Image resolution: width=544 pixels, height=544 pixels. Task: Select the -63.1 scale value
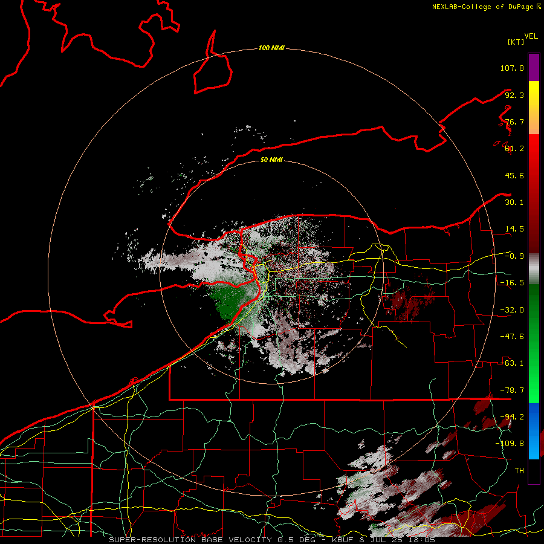(512, 363)
